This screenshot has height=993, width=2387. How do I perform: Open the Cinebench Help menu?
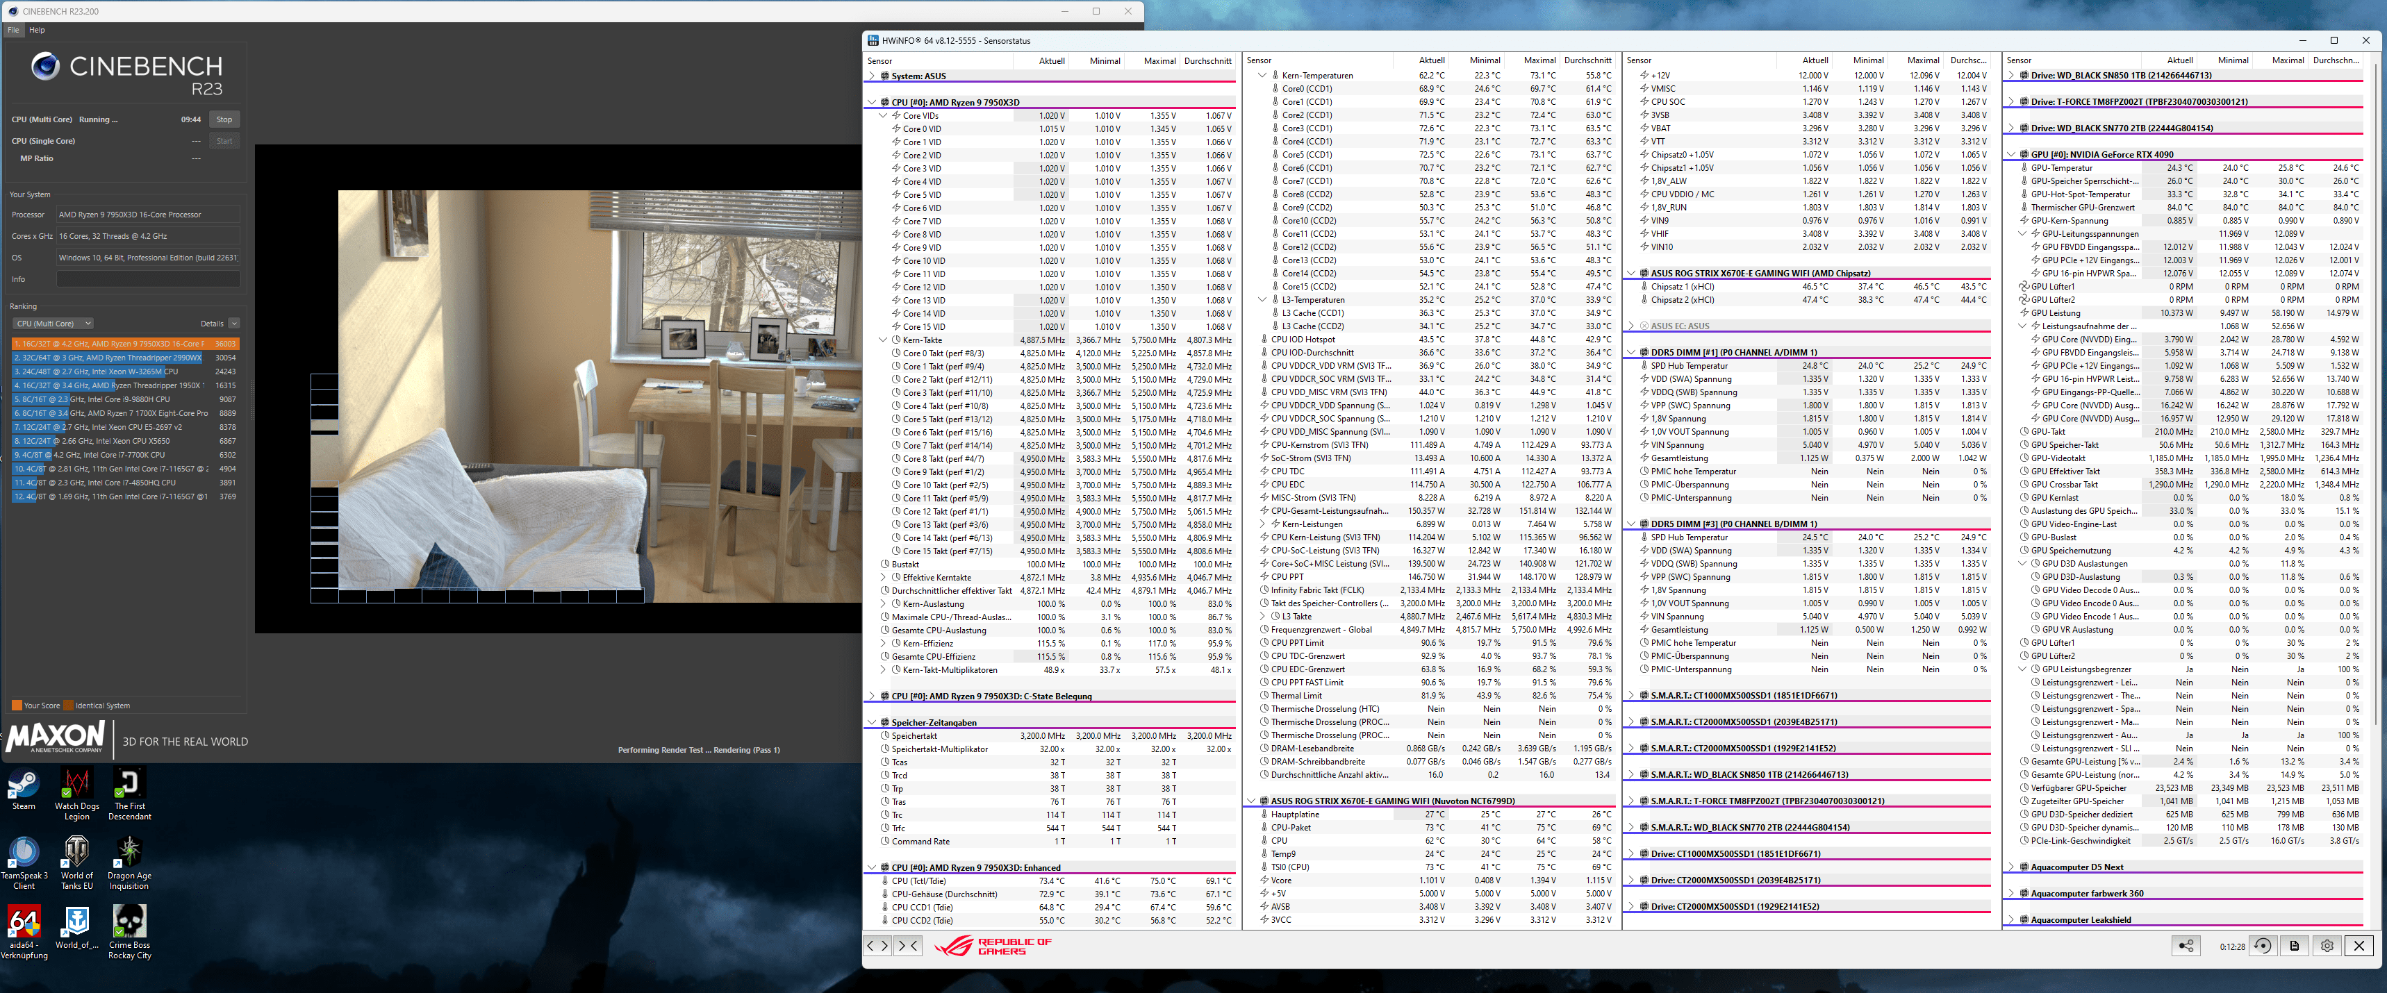pos(37,30)
